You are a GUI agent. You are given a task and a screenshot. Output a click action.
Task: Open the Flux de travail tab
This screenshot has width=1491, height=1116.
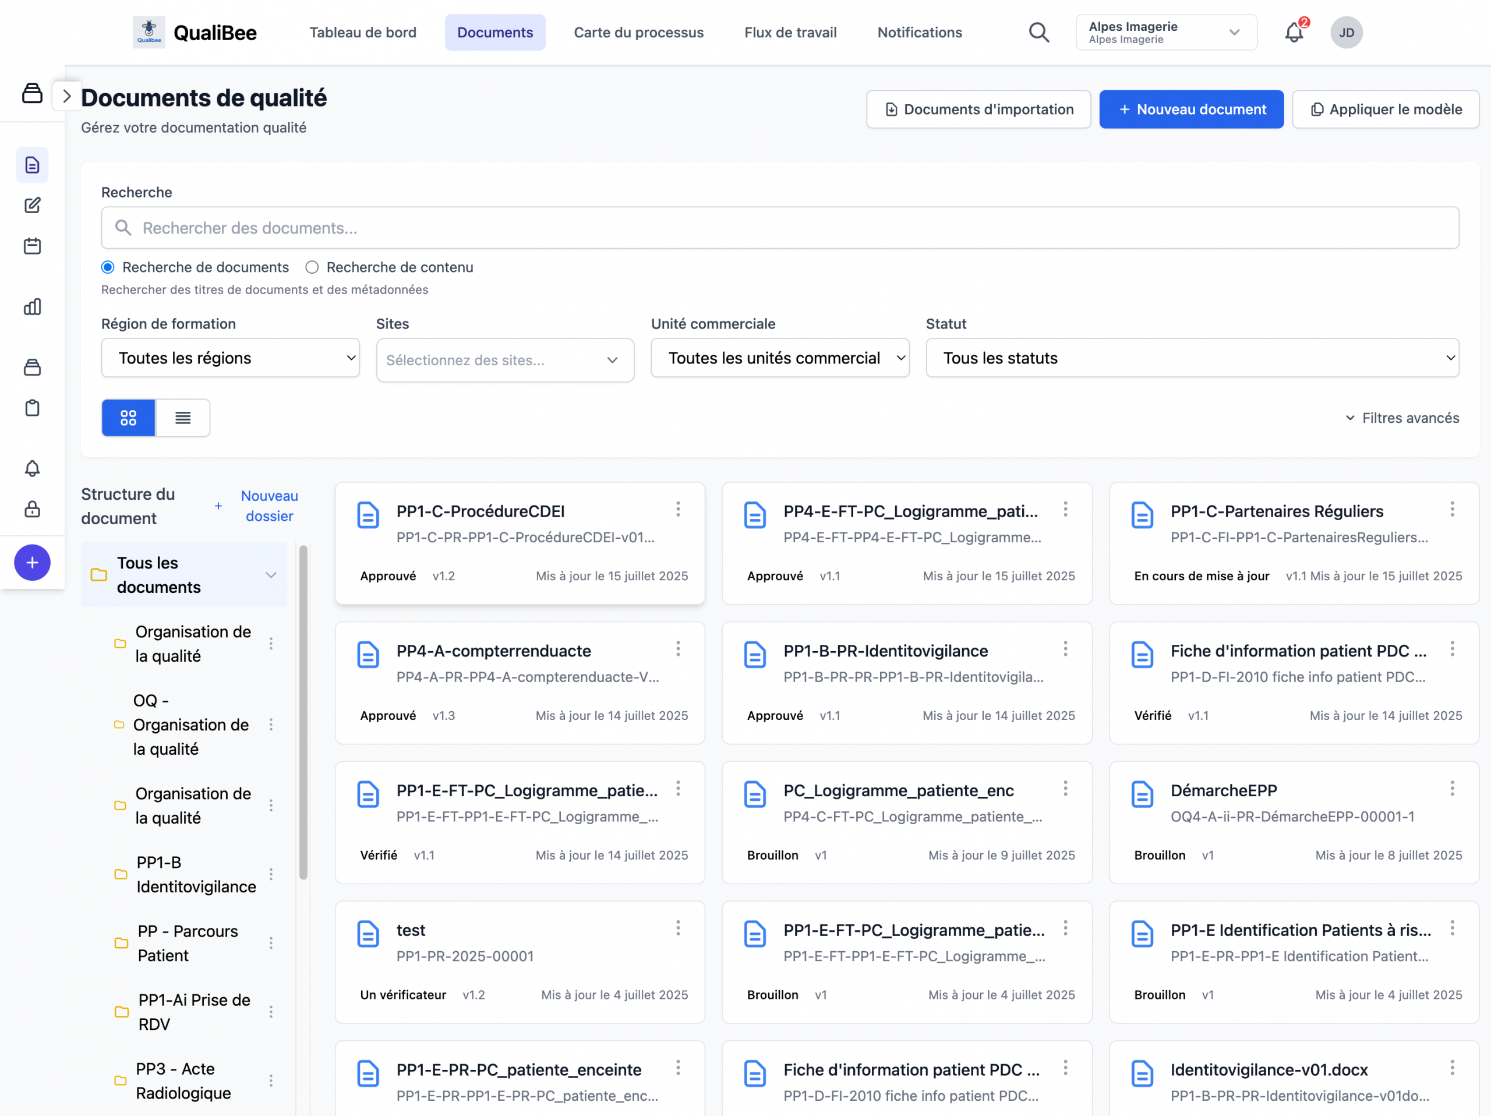790,33
